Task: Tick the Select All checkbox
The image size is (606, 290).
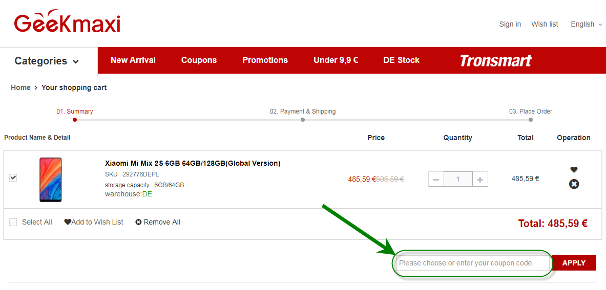Action: (x=13, y=222)
